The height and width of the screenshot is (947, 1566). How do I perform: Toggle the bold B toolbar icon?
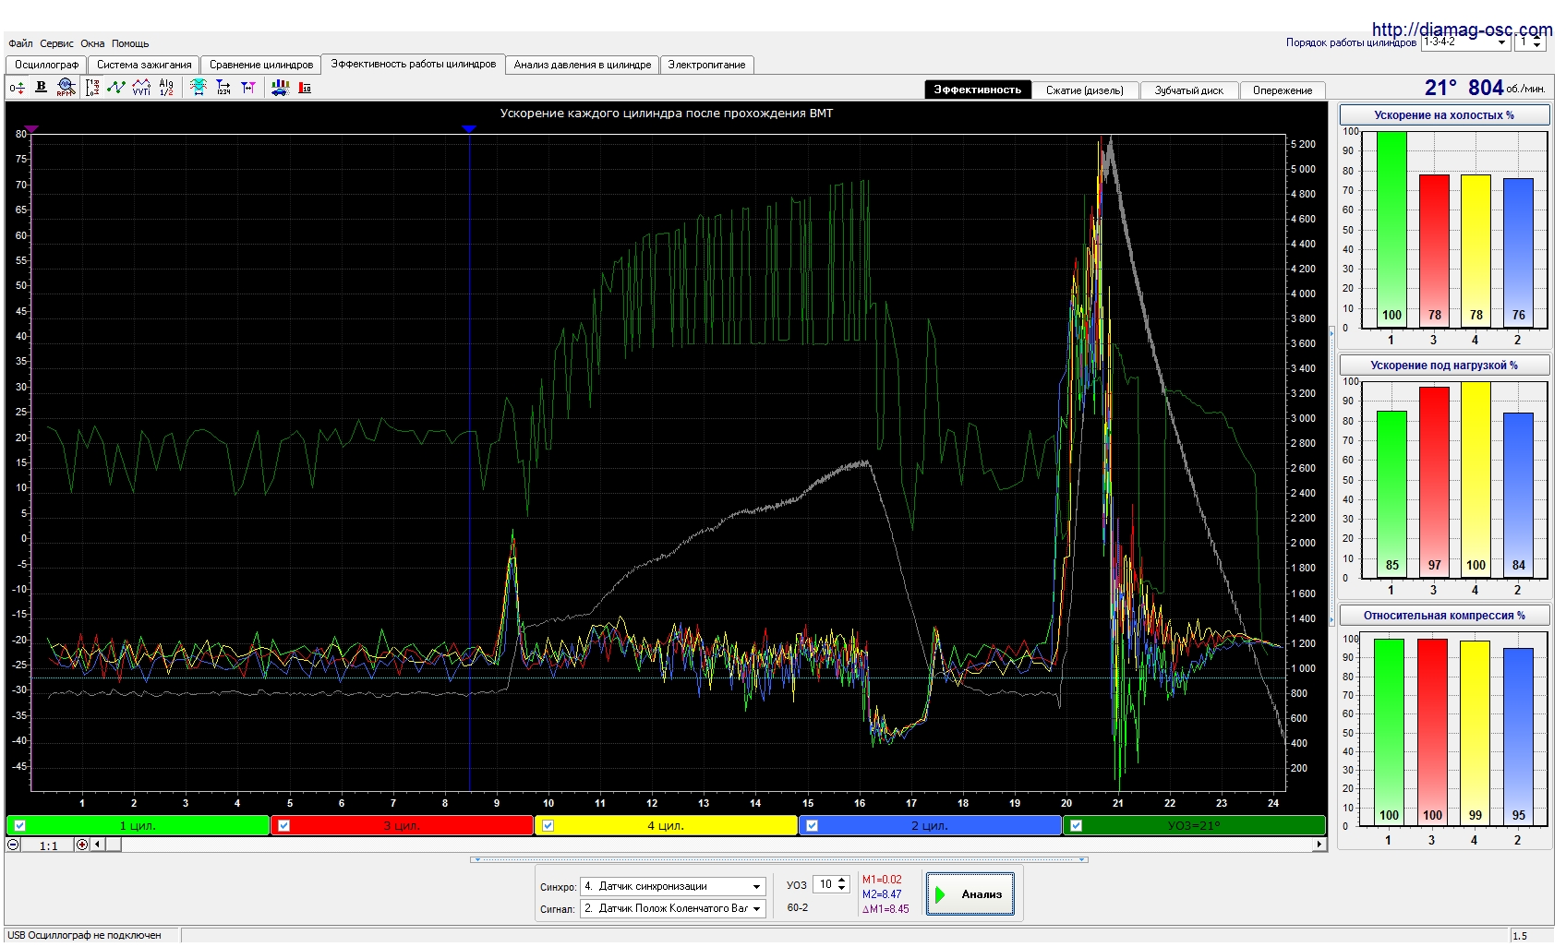(41, 87)
